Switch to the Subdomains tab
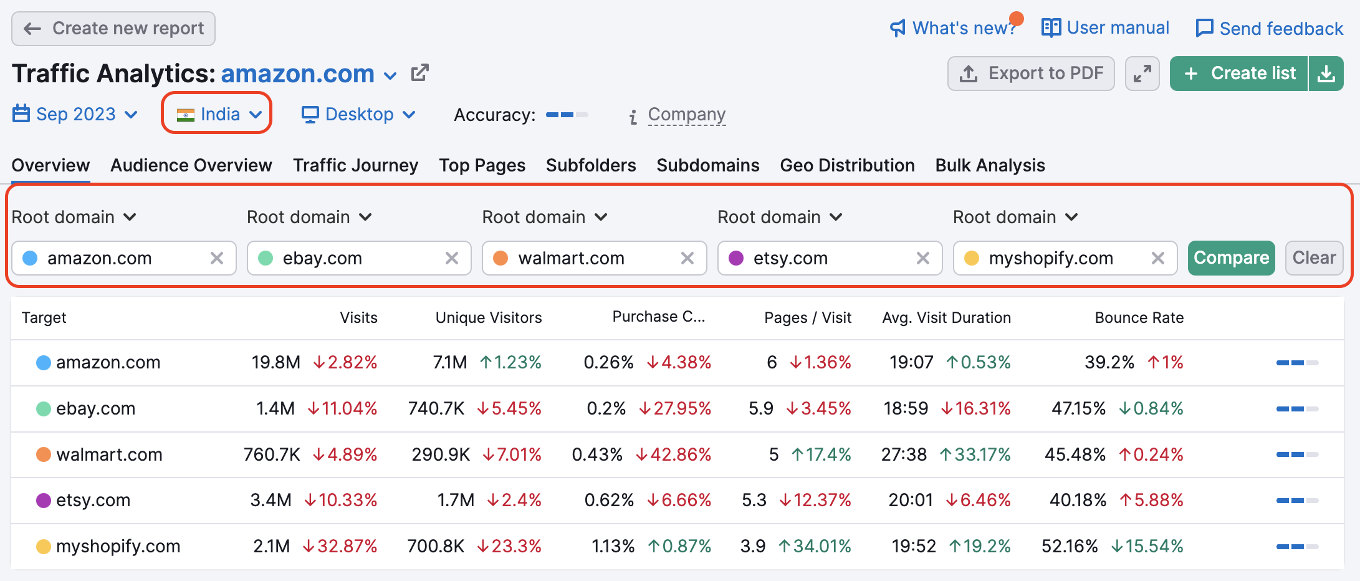1360x581 pixels. click(x=708, y=165)
